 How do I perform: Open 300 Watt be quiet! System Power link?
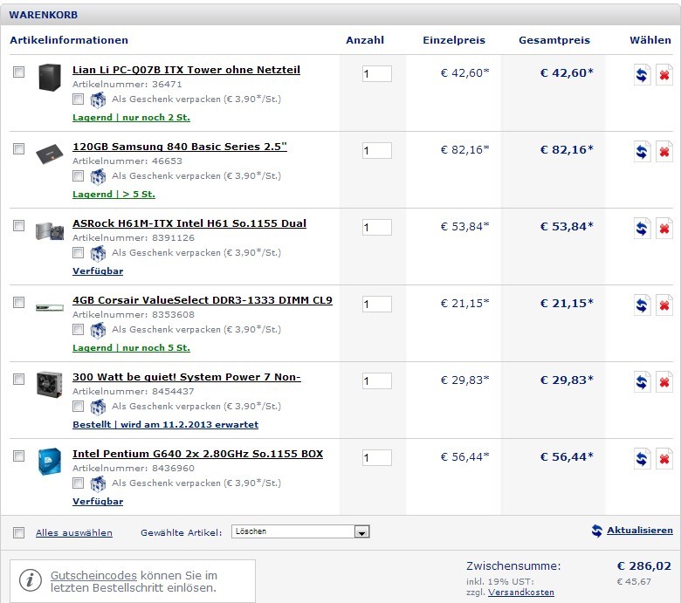tap(187, 377)
